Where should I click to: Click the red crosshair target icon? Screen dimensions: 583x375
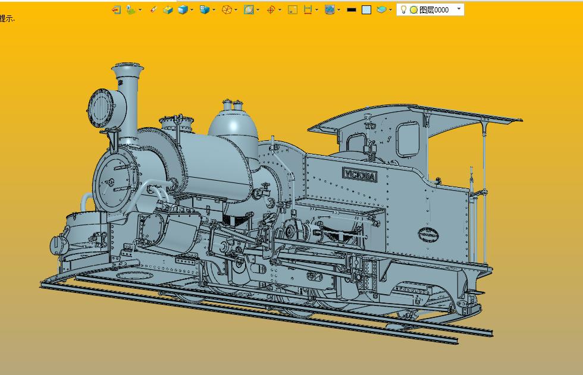coord(271,10)
